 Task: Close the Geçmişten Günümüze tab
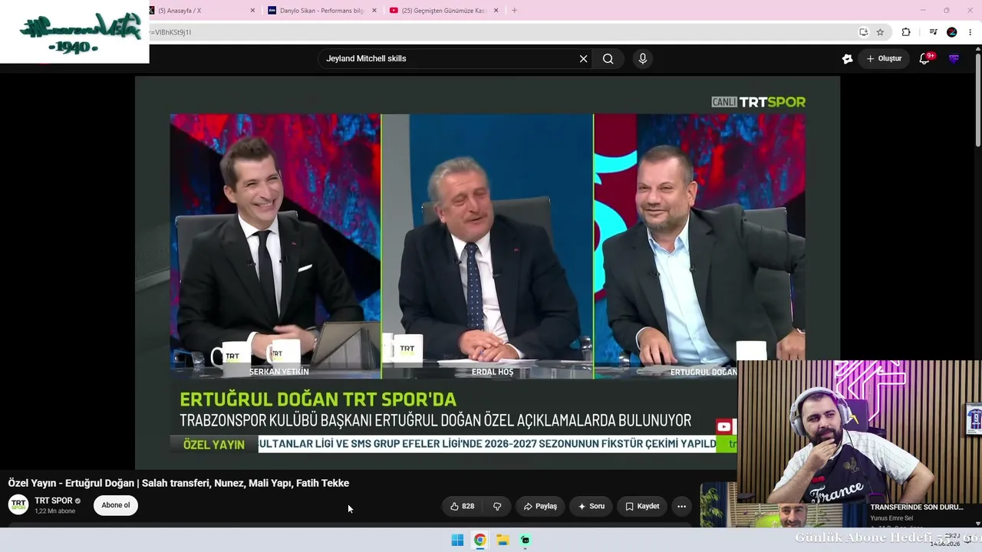pyautogui.click(x=496, y=11)
